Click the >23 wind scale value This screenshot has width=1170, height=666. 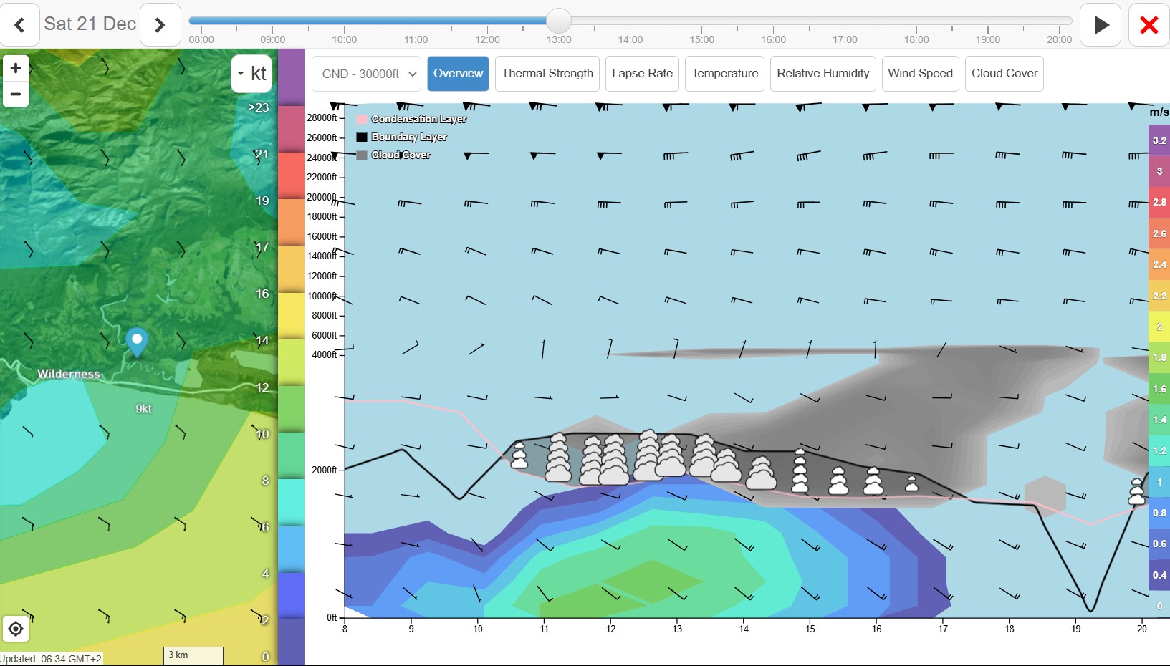click(x=259, y=107)
